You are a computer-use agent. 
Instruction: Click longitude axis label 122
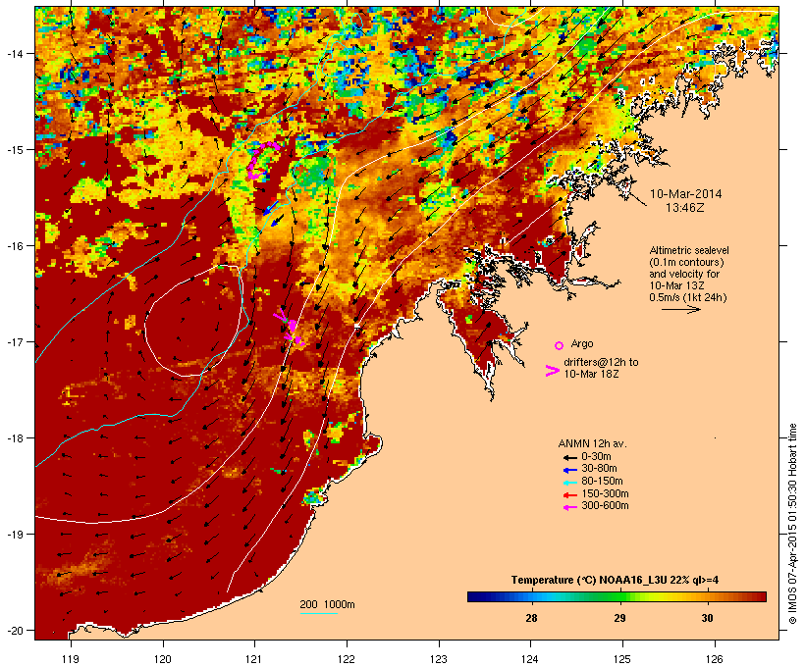click(347, 659)
